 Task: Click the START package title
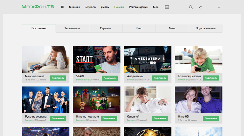80,76
